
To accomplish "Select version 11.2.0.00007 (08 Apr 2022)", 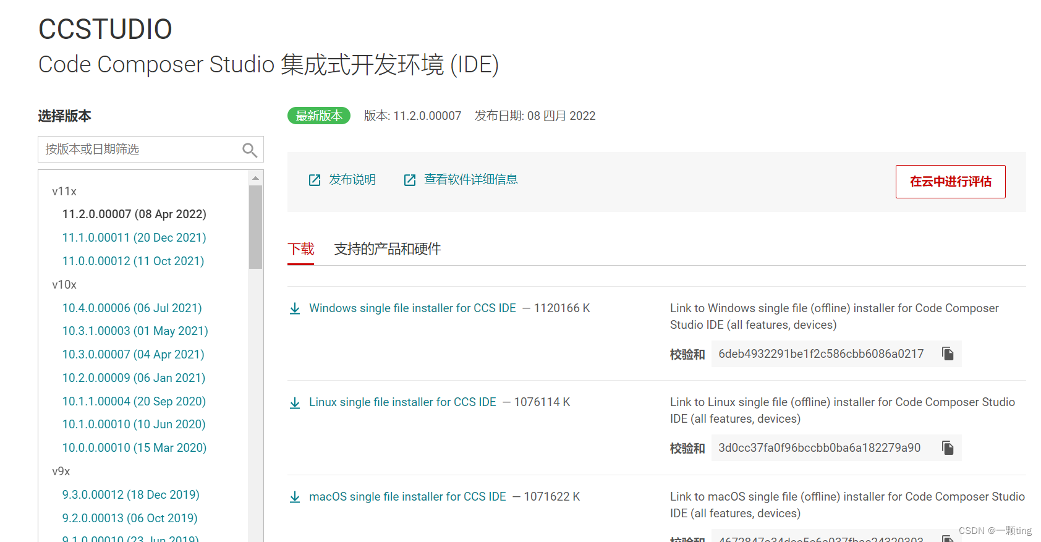I will tap(134, 214).
